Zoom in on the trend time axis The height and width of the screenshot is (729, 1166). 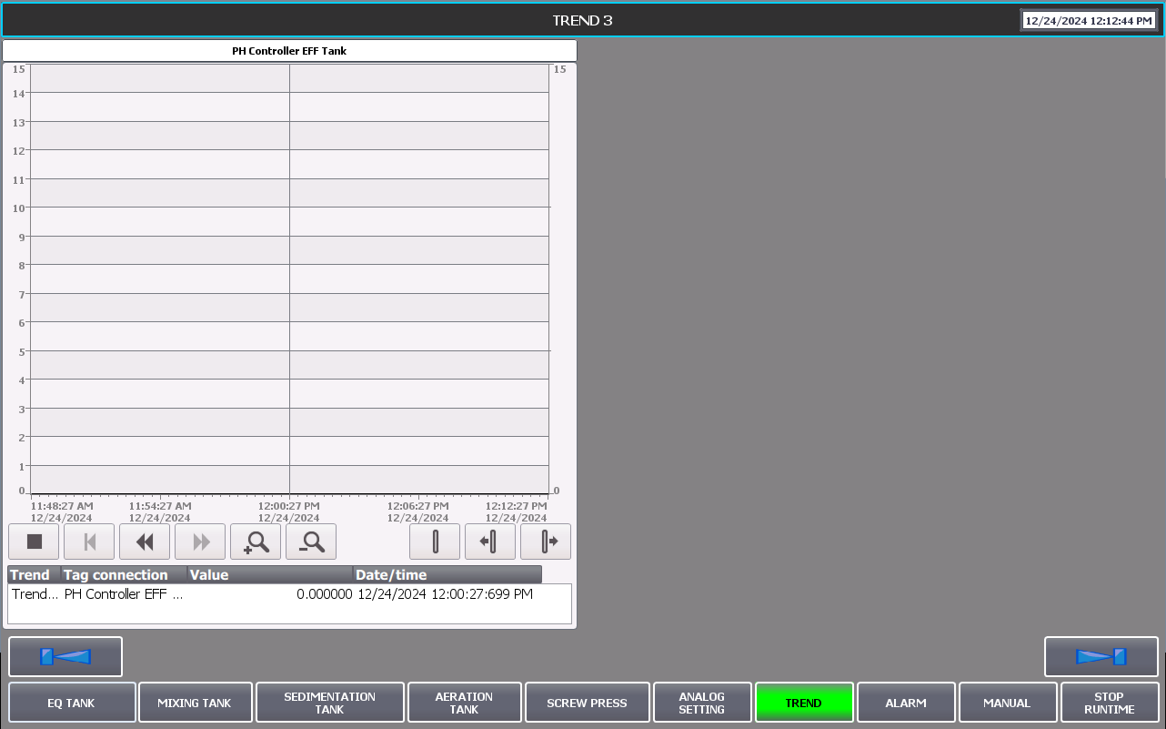(256, 542)
